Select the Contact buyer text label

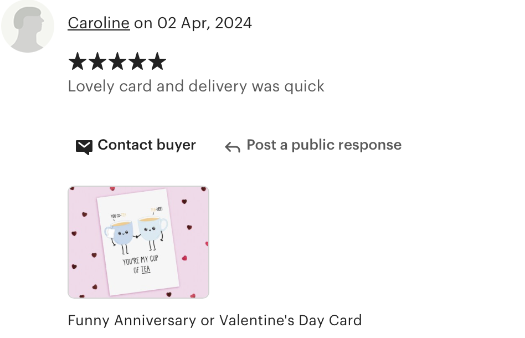coord(147,145)
